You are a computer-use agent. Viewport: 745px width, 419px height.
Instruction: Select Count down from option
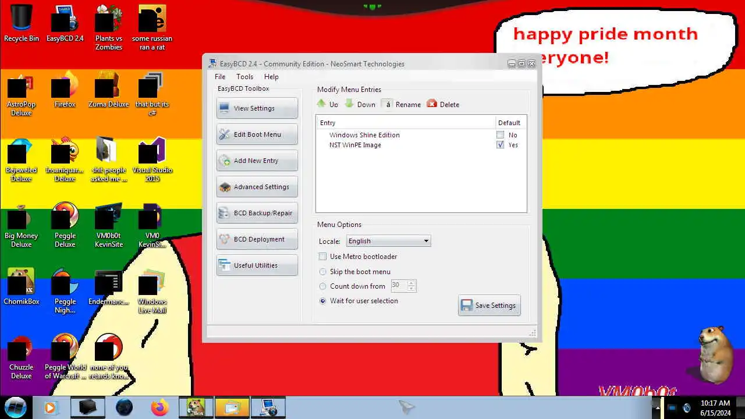pos(323,286)
